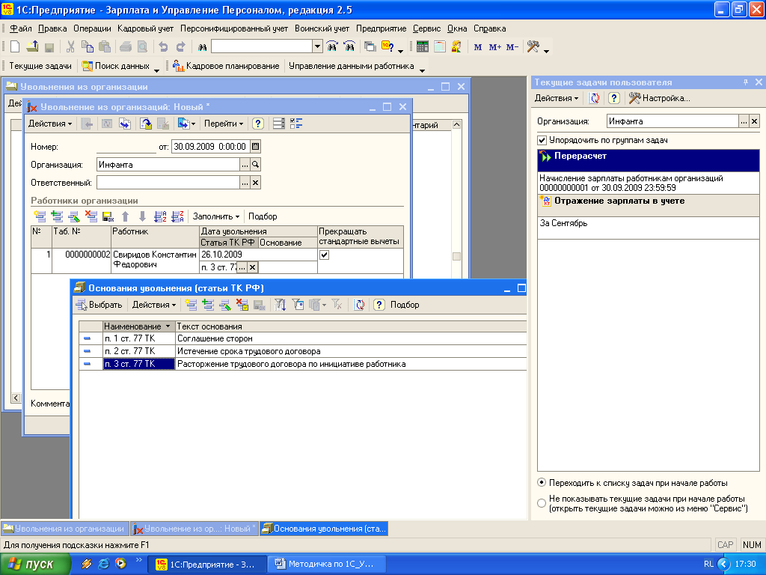Viewport: 766px width, 575px height.
Task: Click the M- memory button
Action: (512, 47)
